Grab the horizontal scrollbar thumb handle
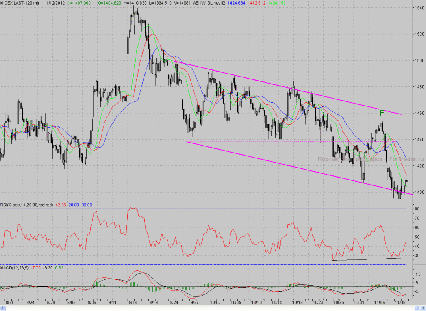The image size is (426, 311). [x=417, y=308]
